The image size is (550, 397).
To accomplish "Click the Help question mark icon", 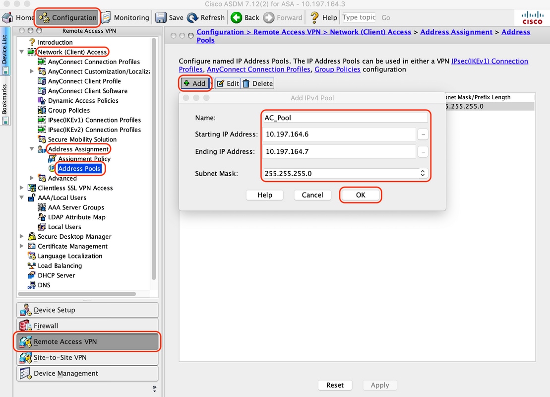I will click(314, 17).
